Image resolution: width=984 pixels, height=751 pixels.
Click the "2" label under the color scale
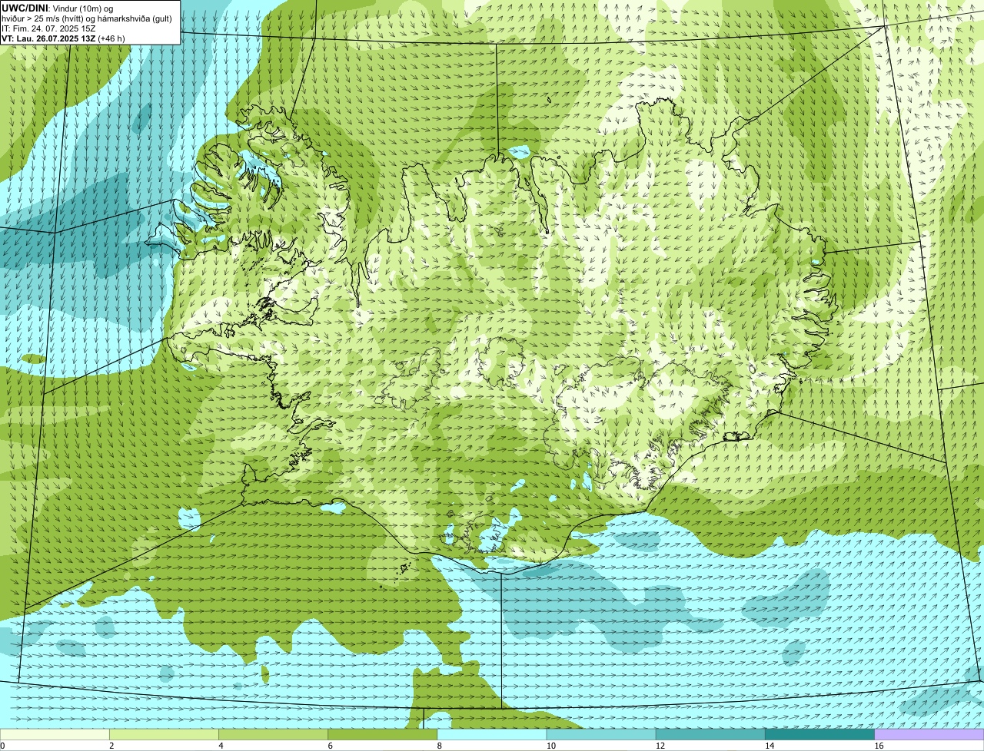pyautogui.click(x=111, y=746)
